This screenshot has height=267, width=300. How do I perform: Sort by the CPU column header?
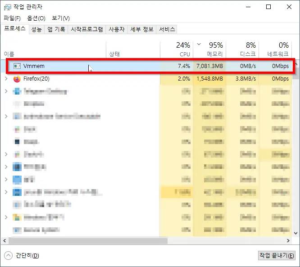tap(177, 50)
